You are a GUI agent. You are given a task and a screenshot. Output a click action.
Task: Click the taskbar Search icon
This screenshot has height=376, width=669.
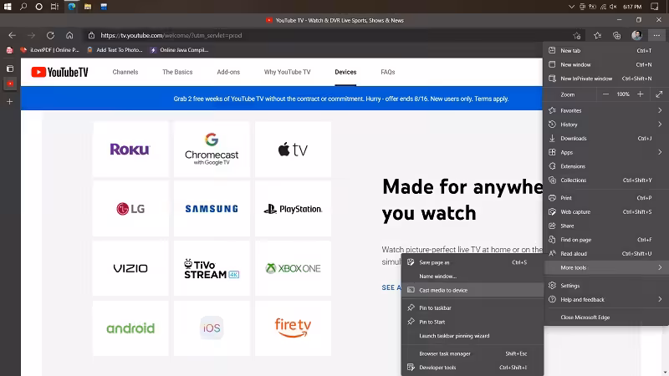click(23, 7)
